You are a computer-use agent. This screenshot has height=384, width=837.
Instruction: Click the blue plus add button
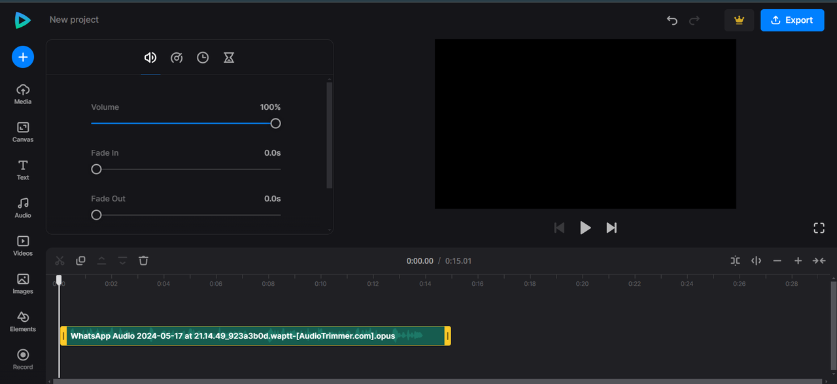23,58
